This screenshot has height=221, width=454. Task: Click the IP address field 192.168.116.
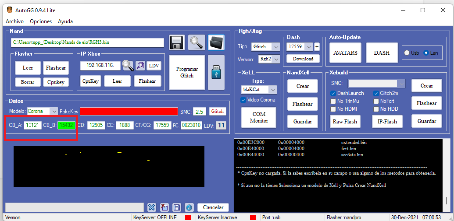(100, 66)
